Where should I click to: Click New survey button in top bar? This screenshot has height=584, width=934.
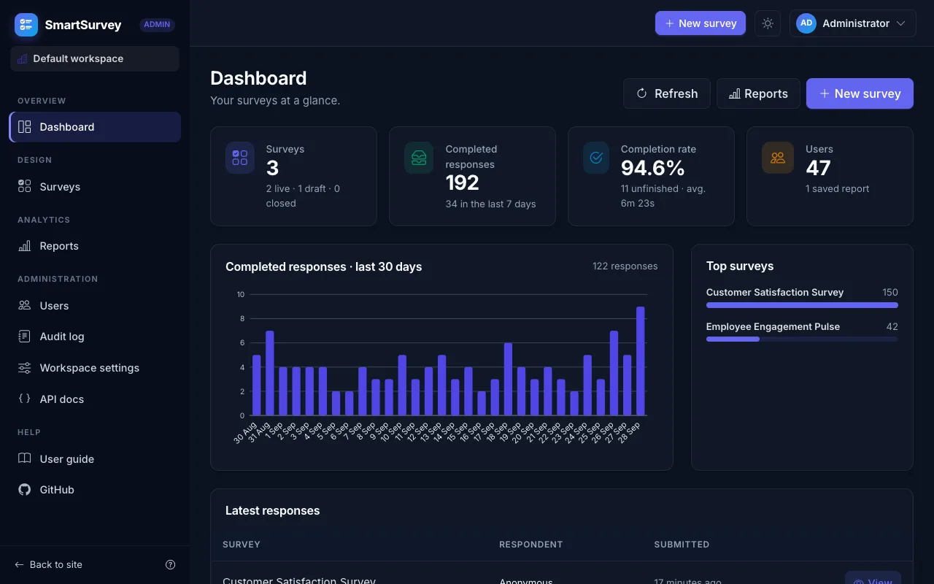[x=700, y=23]
